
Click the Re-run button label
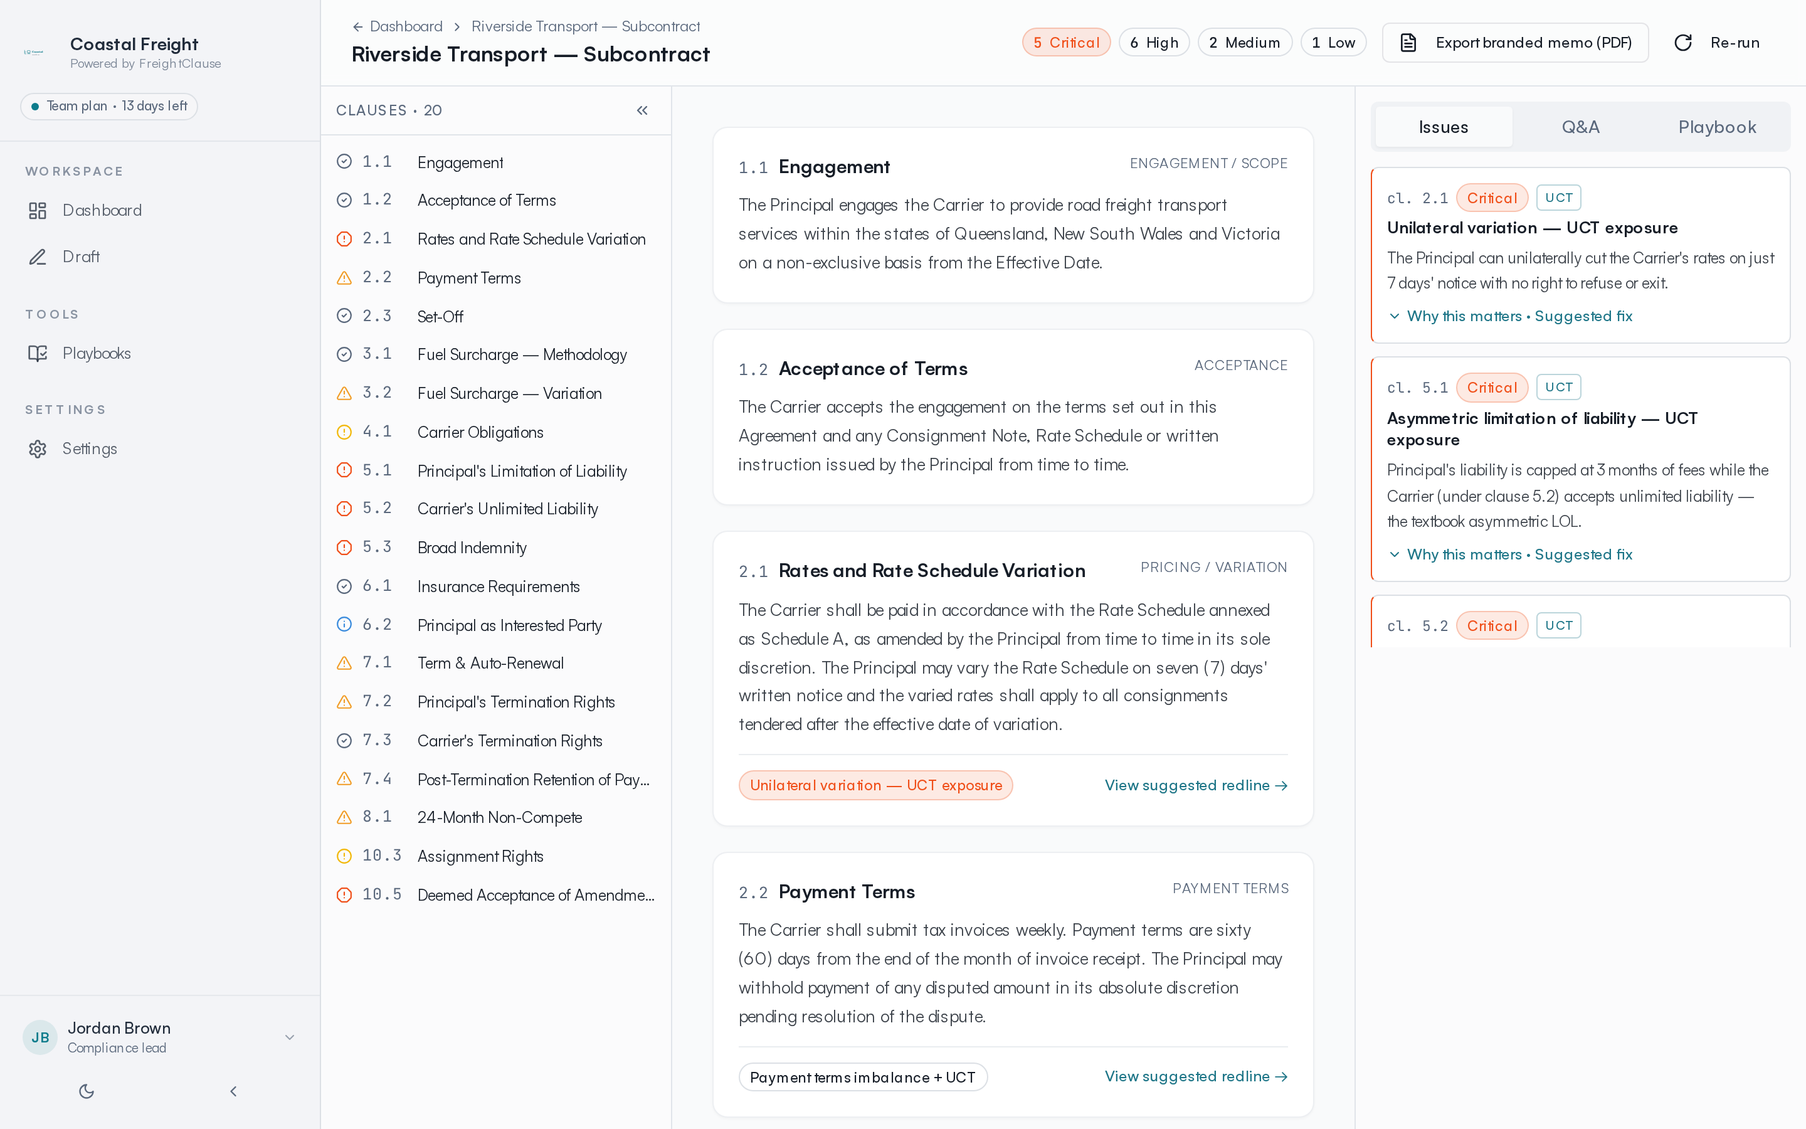(1735, 43)
